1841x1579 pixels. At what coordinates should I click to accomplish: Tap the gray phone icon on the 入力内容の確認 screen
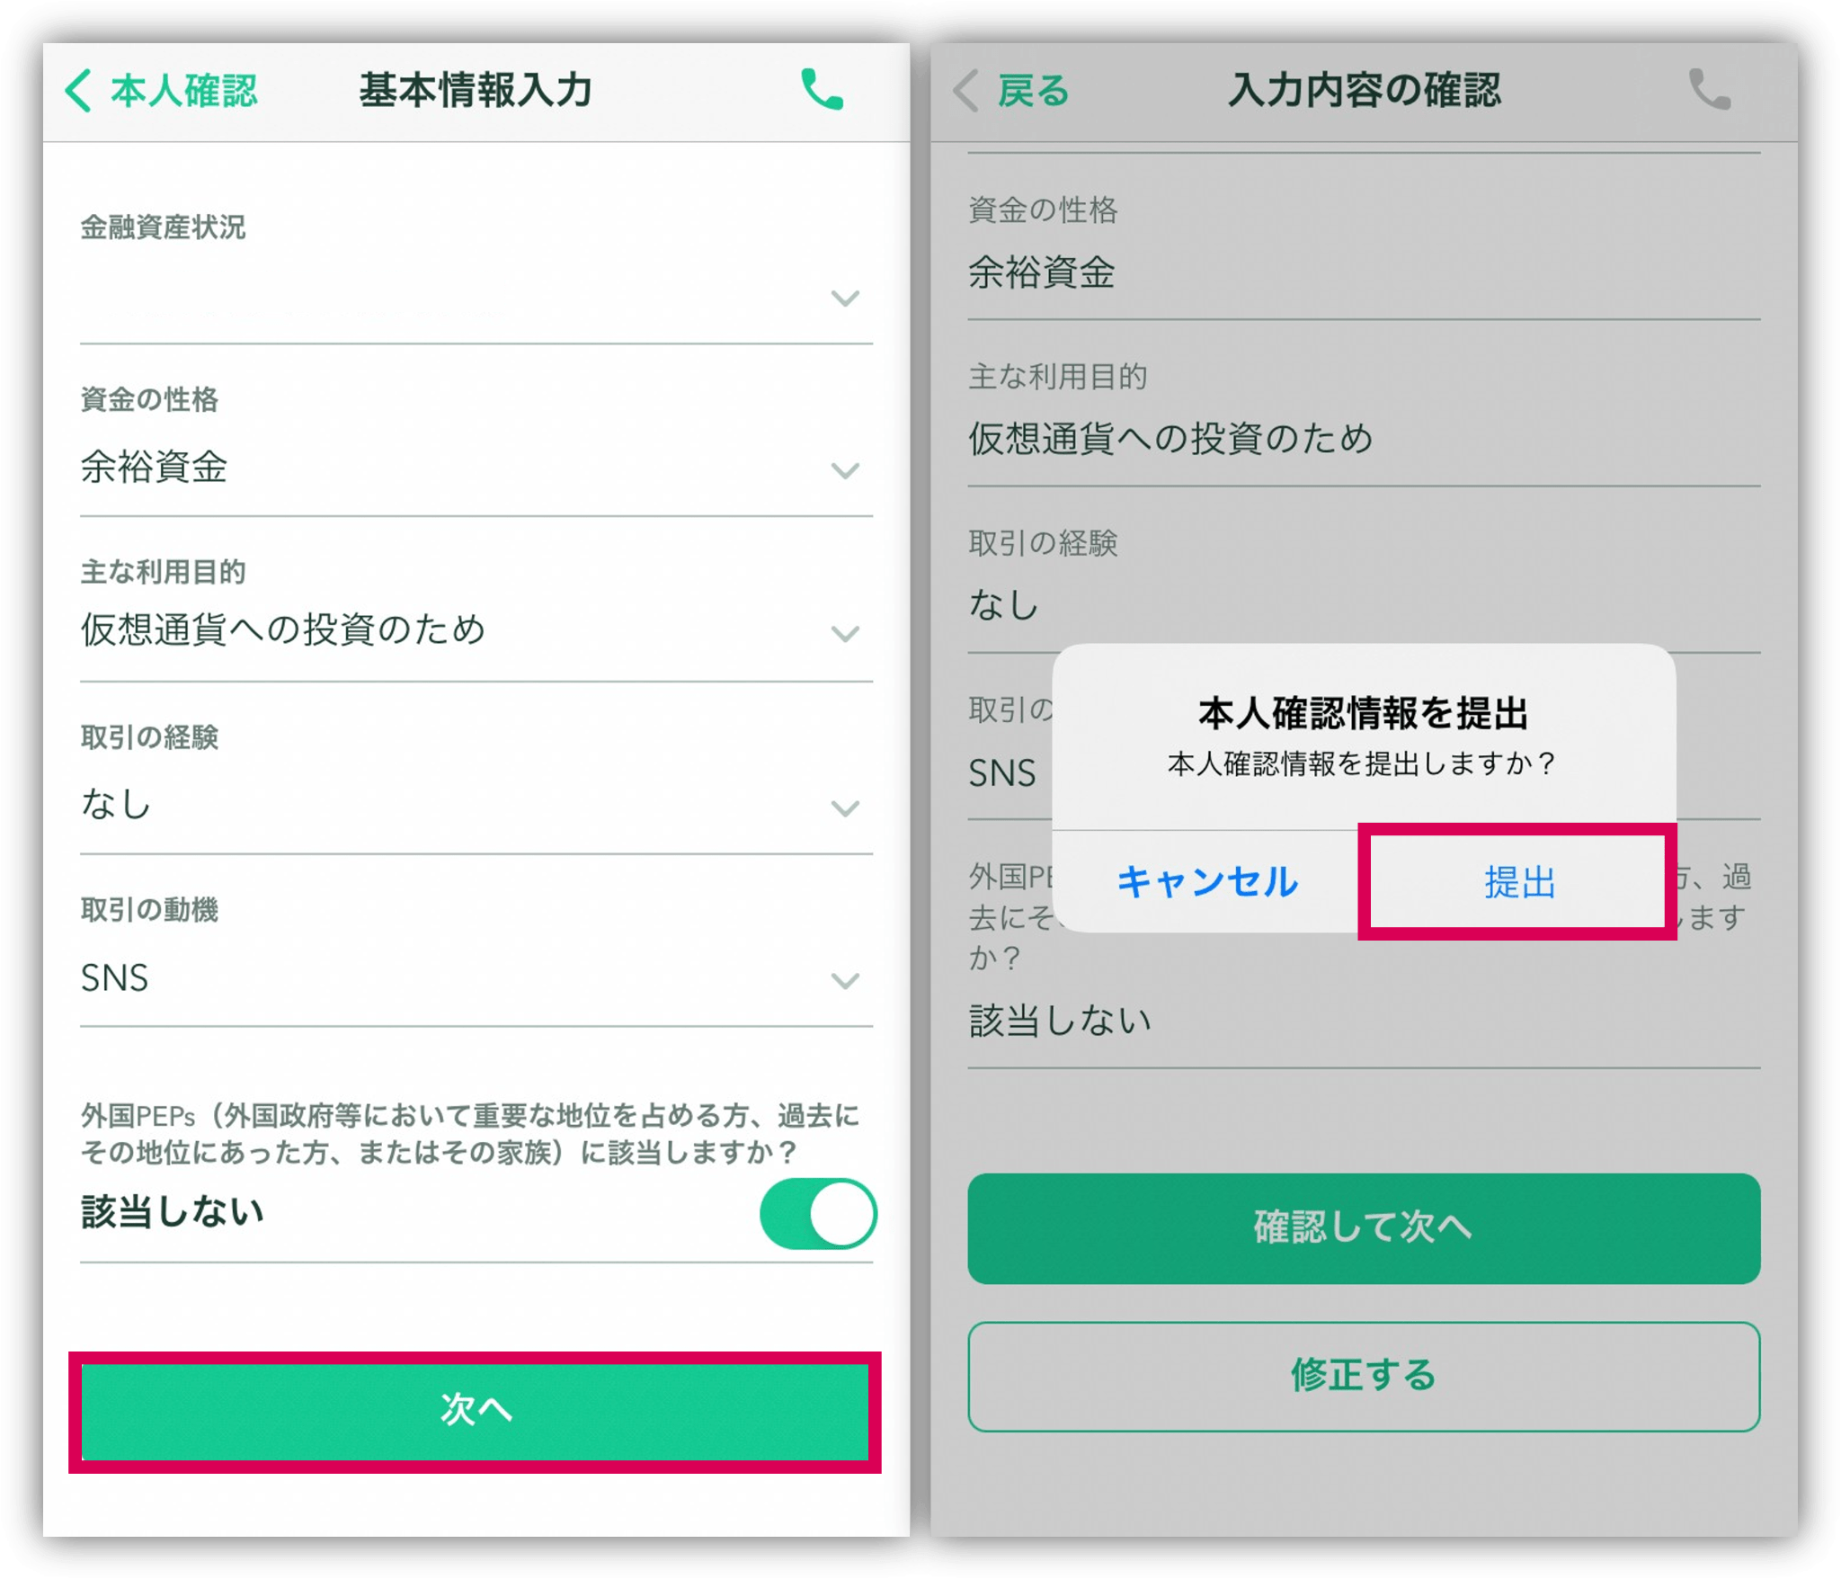click(x=1709, y=90)
